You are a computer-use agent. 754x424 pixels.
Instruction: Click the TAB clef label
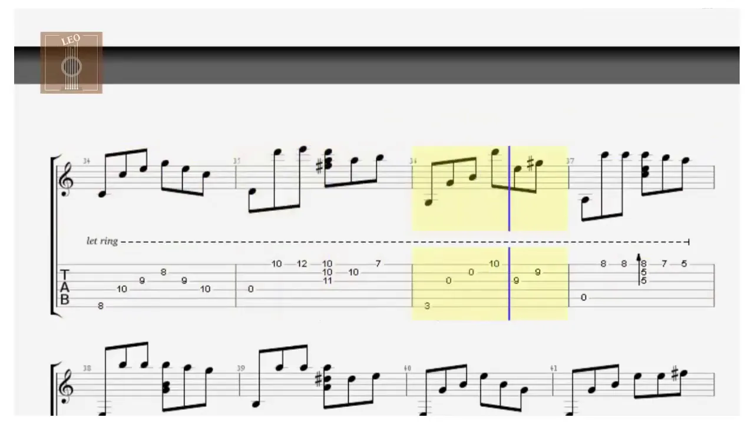(65, 287)
